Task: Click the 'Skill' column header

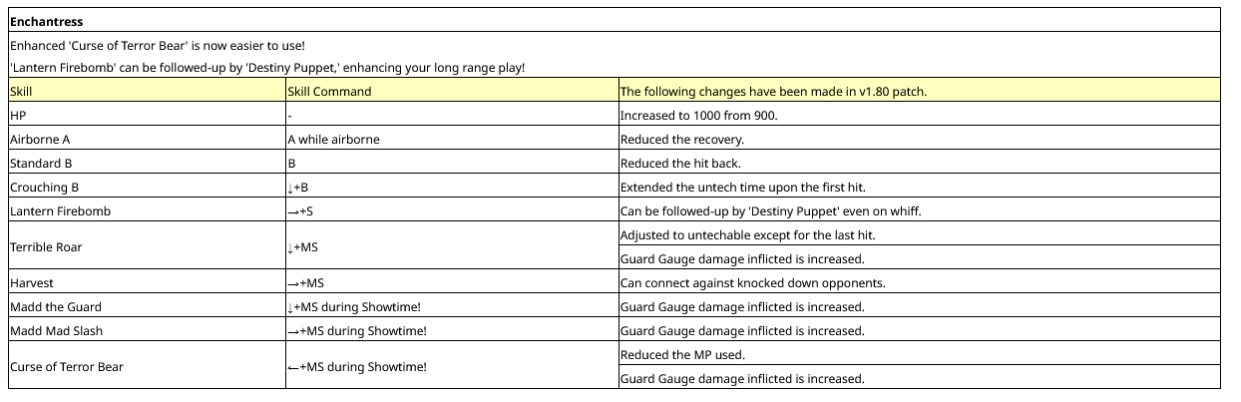Action: tap(147, 91)
